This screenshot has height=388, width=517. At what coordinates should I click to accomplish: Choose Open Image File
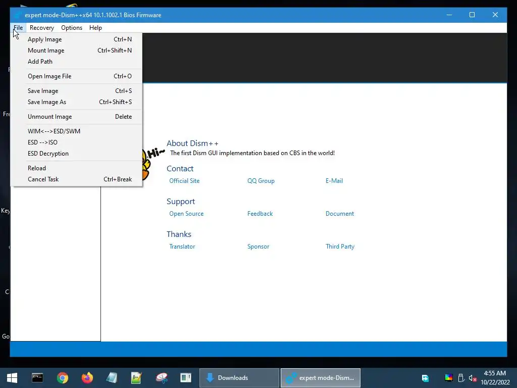tap(77, 76)
